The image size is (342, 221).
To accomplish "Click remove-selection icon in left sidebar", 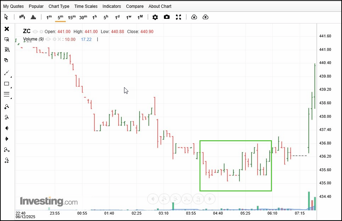I will pos(7,39).
